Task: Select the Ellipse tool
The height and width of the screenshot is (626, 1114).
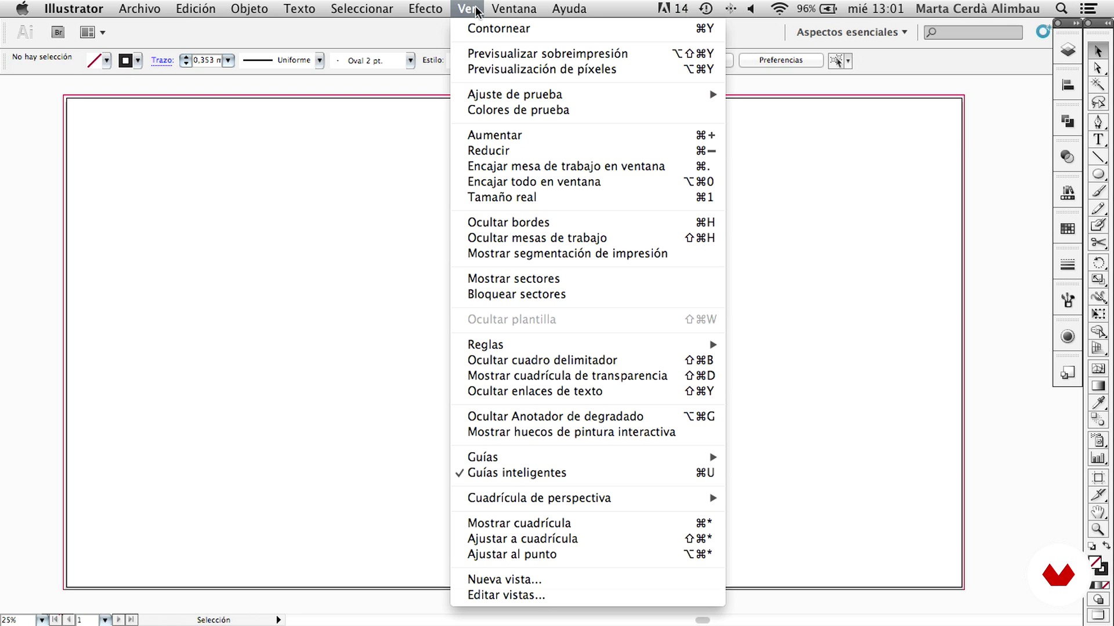Action: tap(1098, 174)
